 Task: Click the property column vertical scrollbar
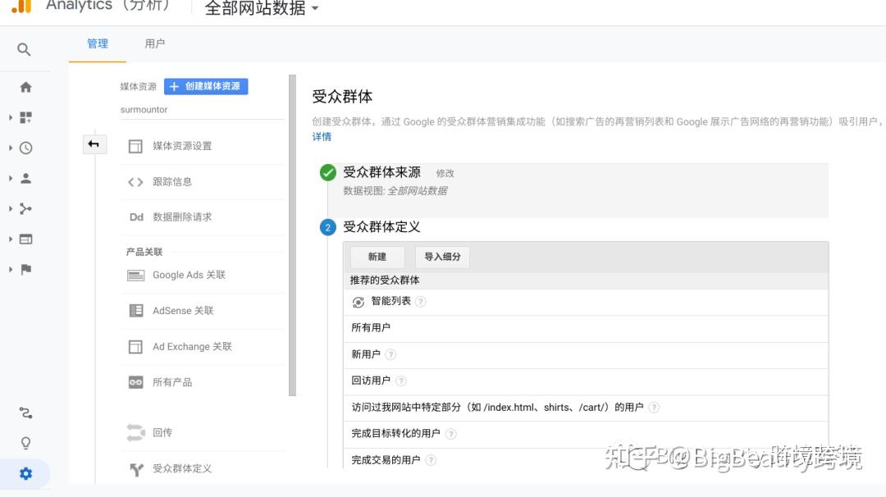click(292, 235)
